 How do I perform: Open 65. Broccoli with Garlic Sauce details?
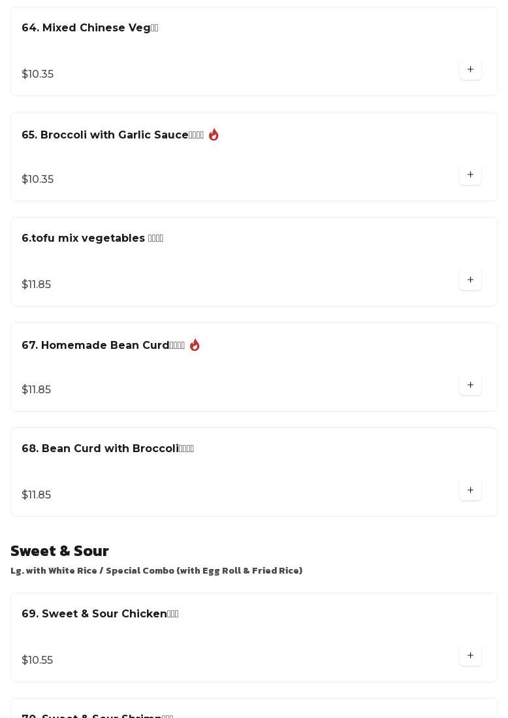(x=112, y=135)
